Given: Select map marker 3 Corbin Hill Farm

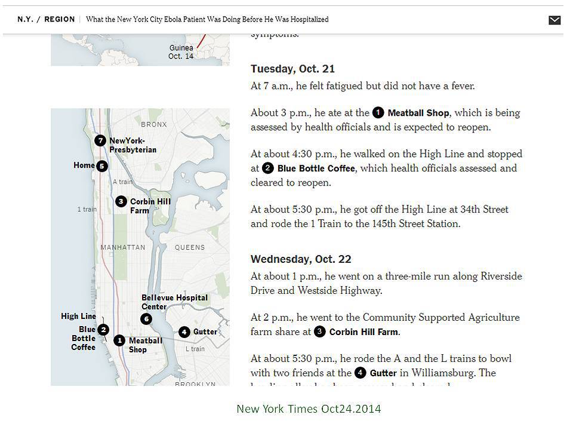Looking at the screenshot, I should [x=121, y=201].
